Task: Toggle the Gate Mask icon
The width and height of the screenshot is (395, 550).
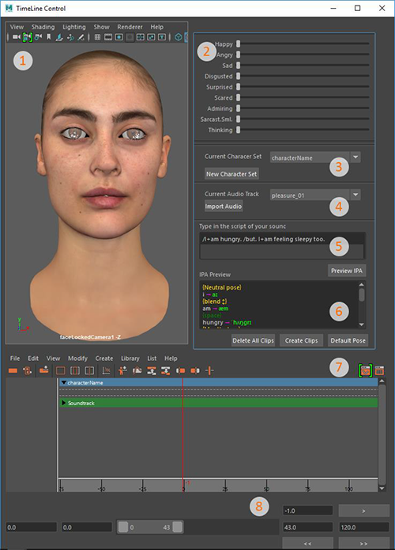Action: pyautogui.click(x=130, y=37)
